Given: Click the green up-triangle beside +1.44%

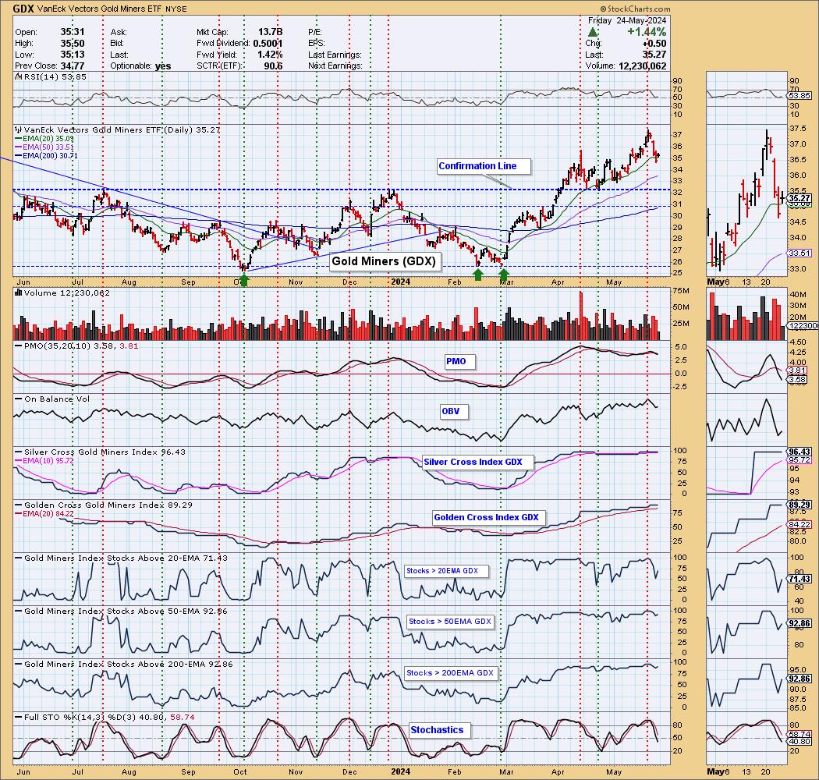Looking at the screenshot, I should click(593, 32).
